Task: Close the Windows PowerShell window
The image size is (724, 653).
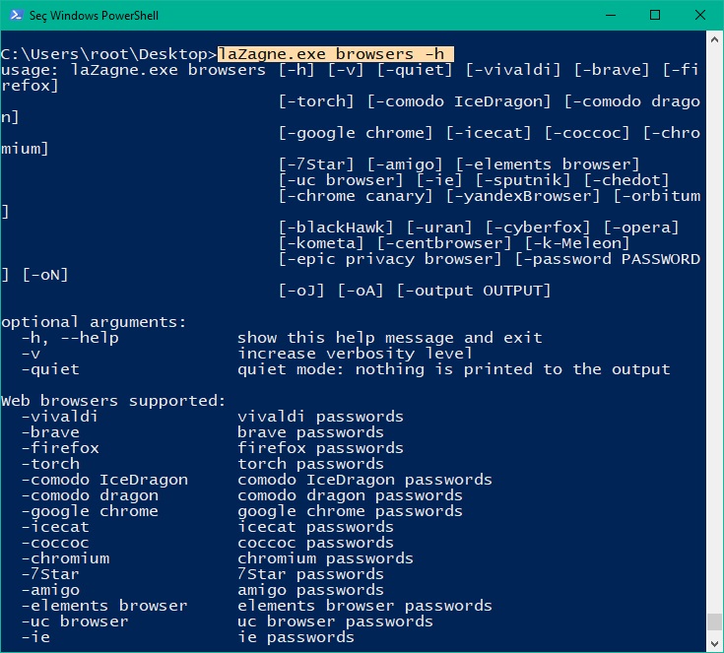Action: tap(700, 15)
